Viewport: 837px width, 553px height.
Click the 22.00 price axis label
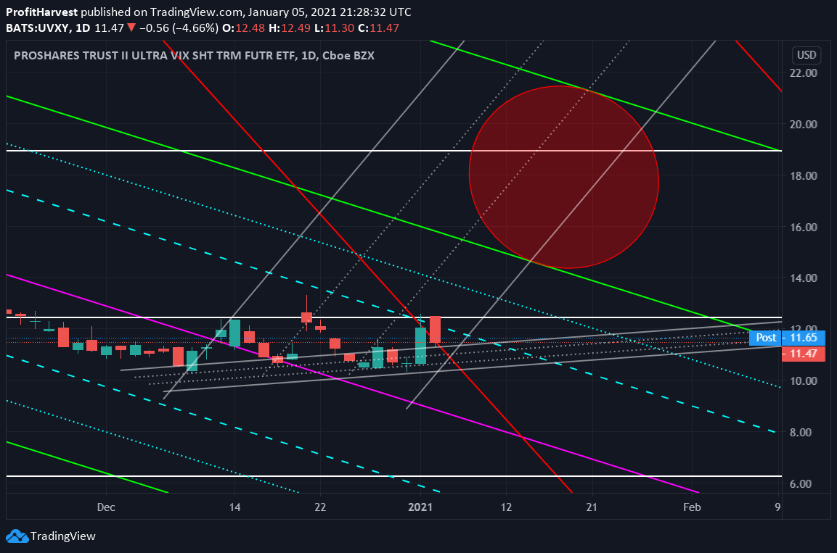804,73
